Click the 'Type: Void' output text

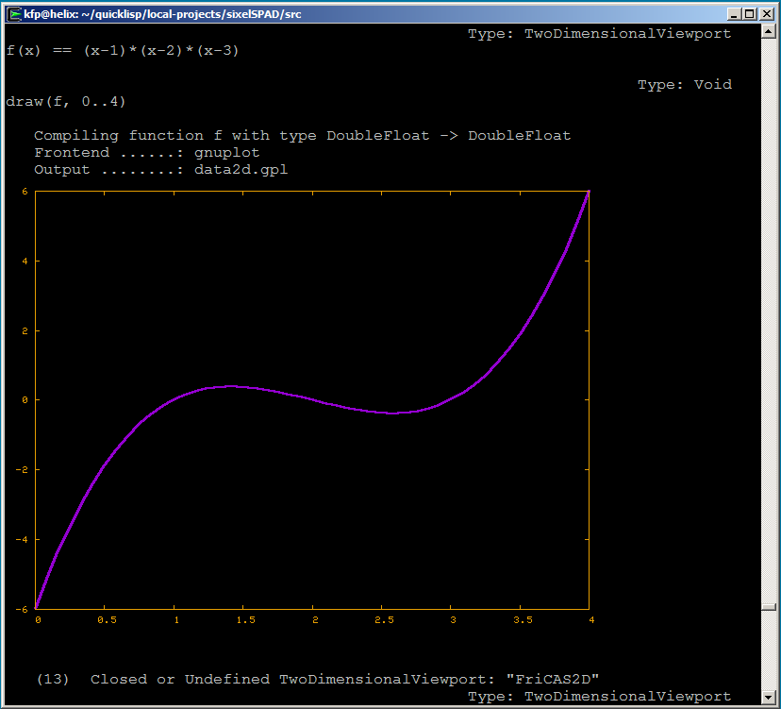684,84
